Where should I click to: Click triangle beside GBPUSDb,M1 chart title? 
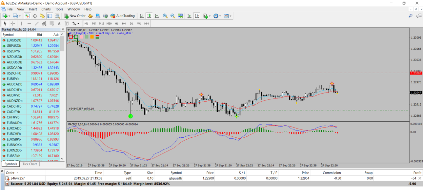[x=69, y=30]
